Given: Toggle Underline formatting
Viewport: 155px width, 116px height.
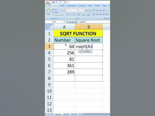Looking at the screenshot, I should [74, 15].
